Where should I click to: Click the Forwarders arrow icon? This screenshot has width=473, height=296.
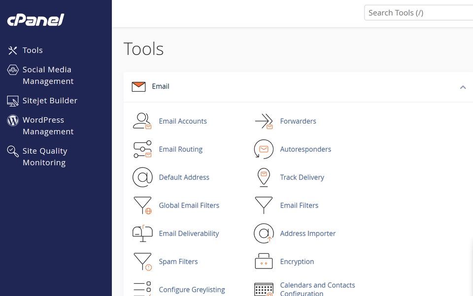tap(264, 121)
